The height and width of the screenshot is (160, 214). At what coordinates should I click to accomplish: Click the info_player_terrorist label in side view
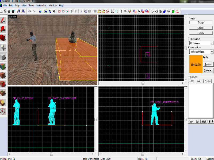coord(23,98)
